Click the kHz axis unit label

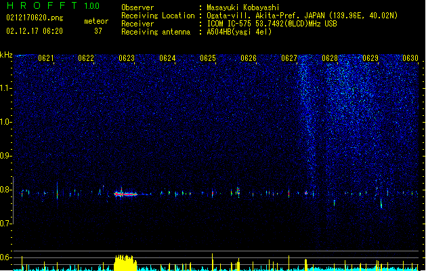(6, 55)
